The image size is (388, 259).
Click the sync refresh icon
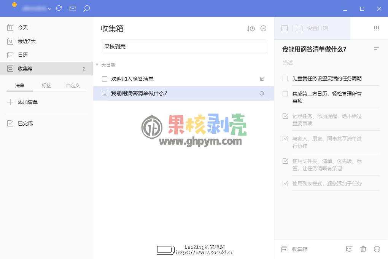click(59, 8)
